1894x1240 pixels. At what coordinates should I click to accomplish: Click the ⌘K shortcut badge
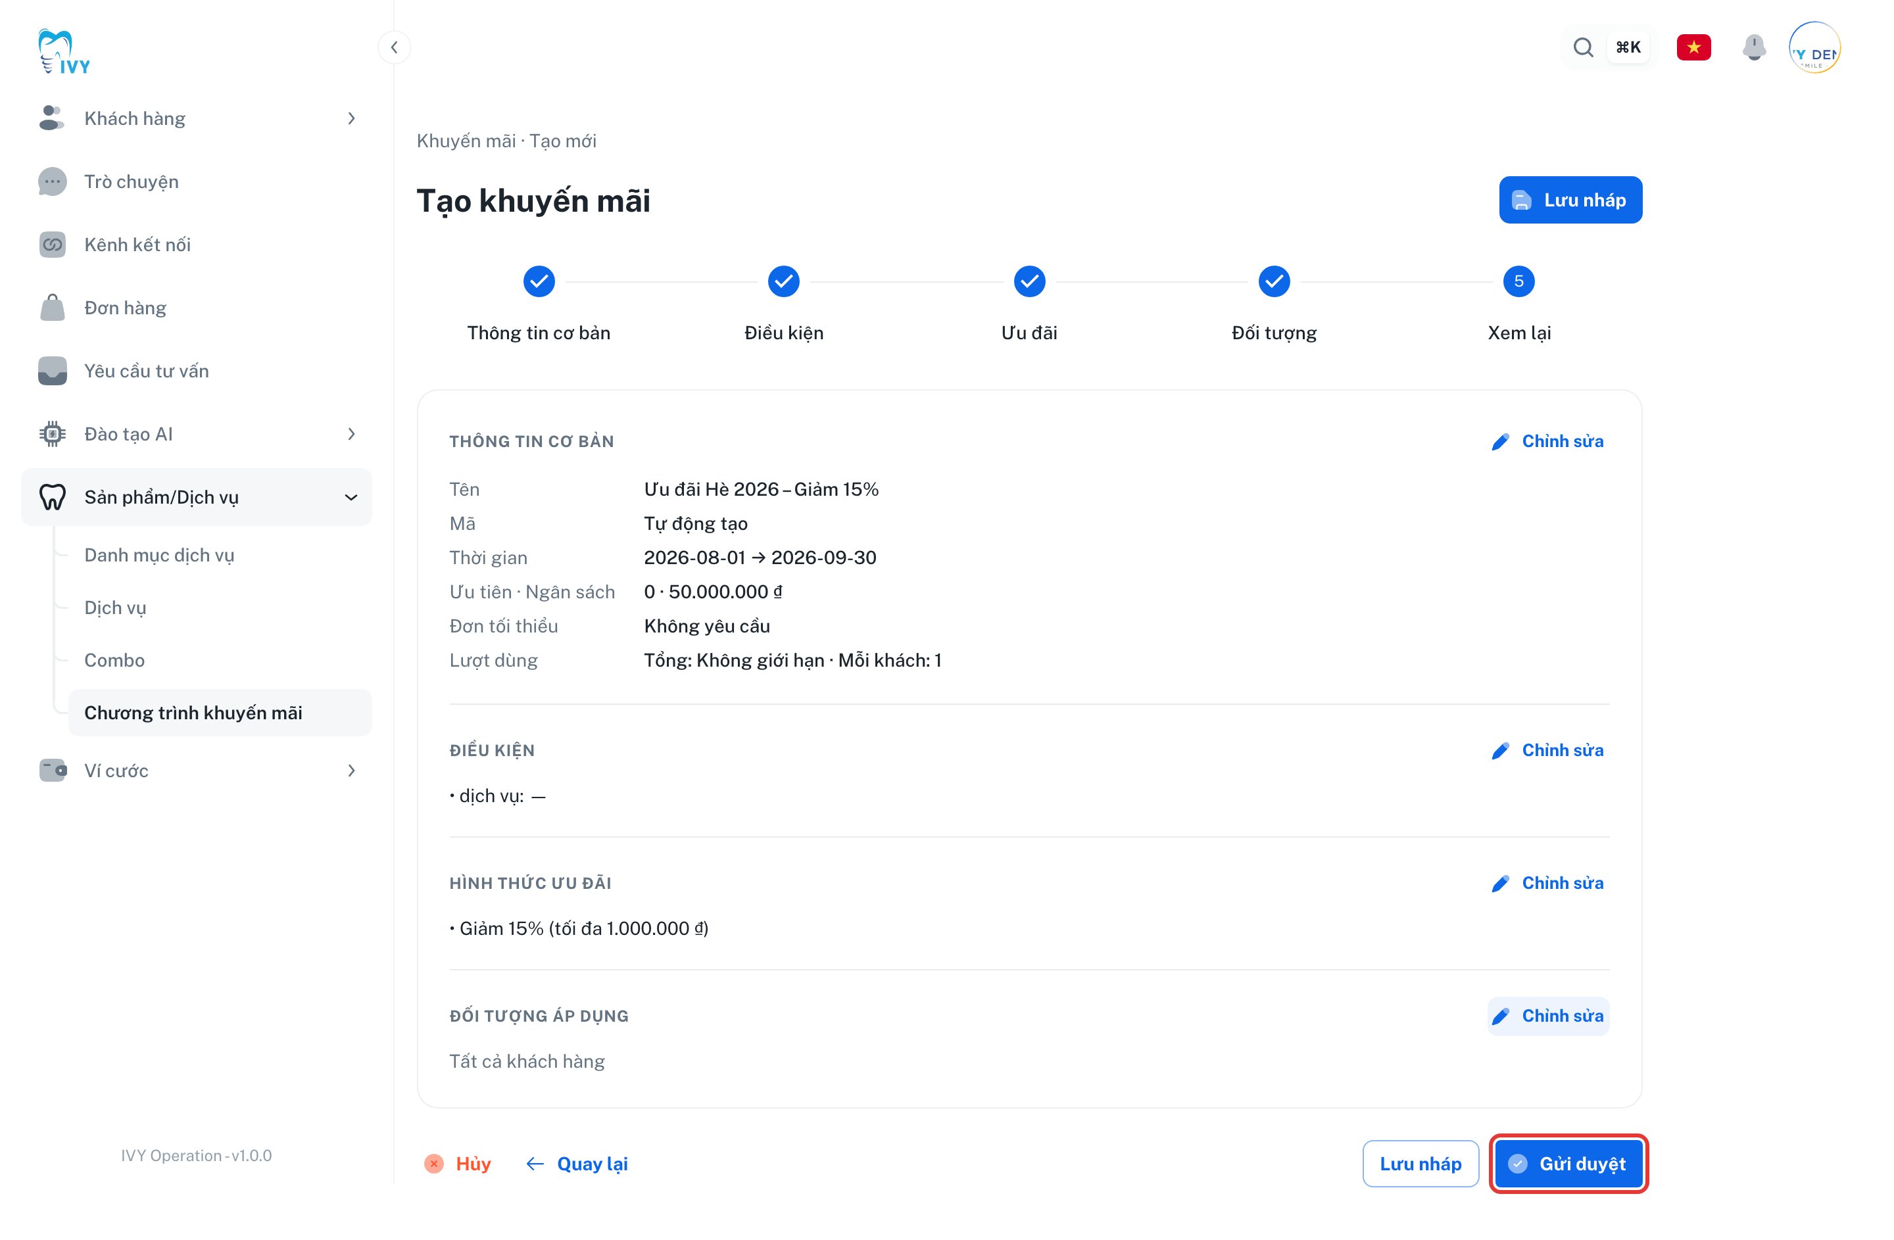[x=1628, y=47]
